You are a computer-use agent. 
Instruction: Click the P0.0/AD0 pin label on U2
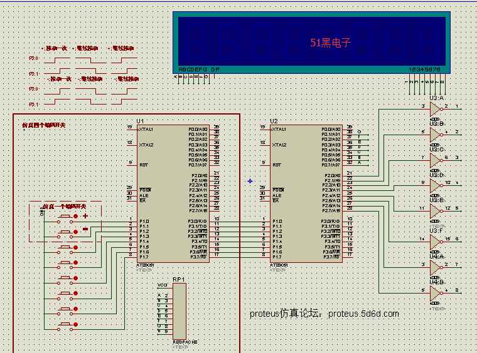(x=331, y=130)
